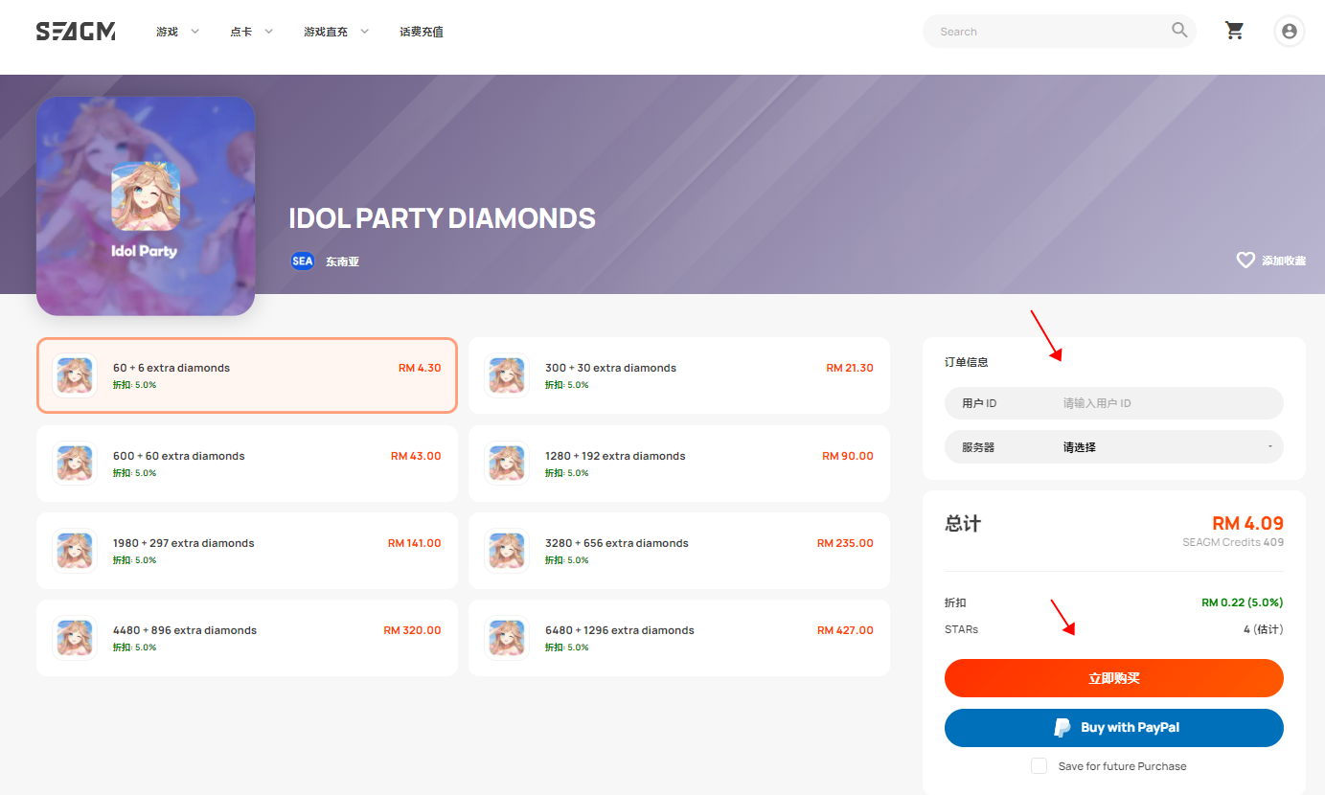Click the SEA region badge icon
Screen dimensions: 1325x795
coord(303,261)
